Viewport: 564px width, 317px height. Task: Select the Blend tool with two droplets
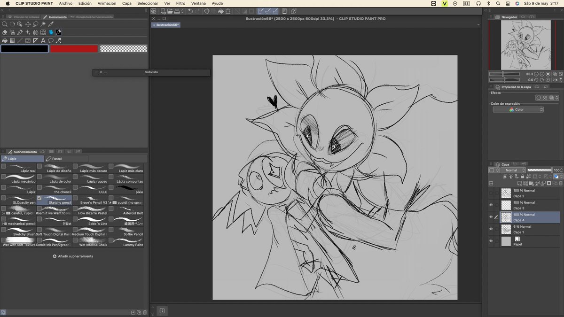click(x=36, y=32)
